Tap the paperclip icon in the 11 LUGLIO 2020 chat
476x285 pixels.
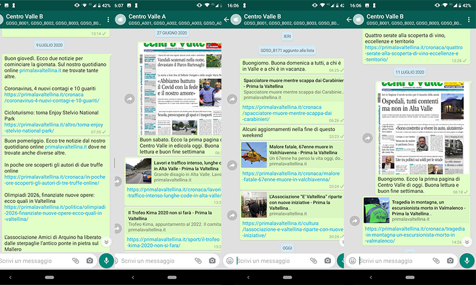(x=436, y=261)
